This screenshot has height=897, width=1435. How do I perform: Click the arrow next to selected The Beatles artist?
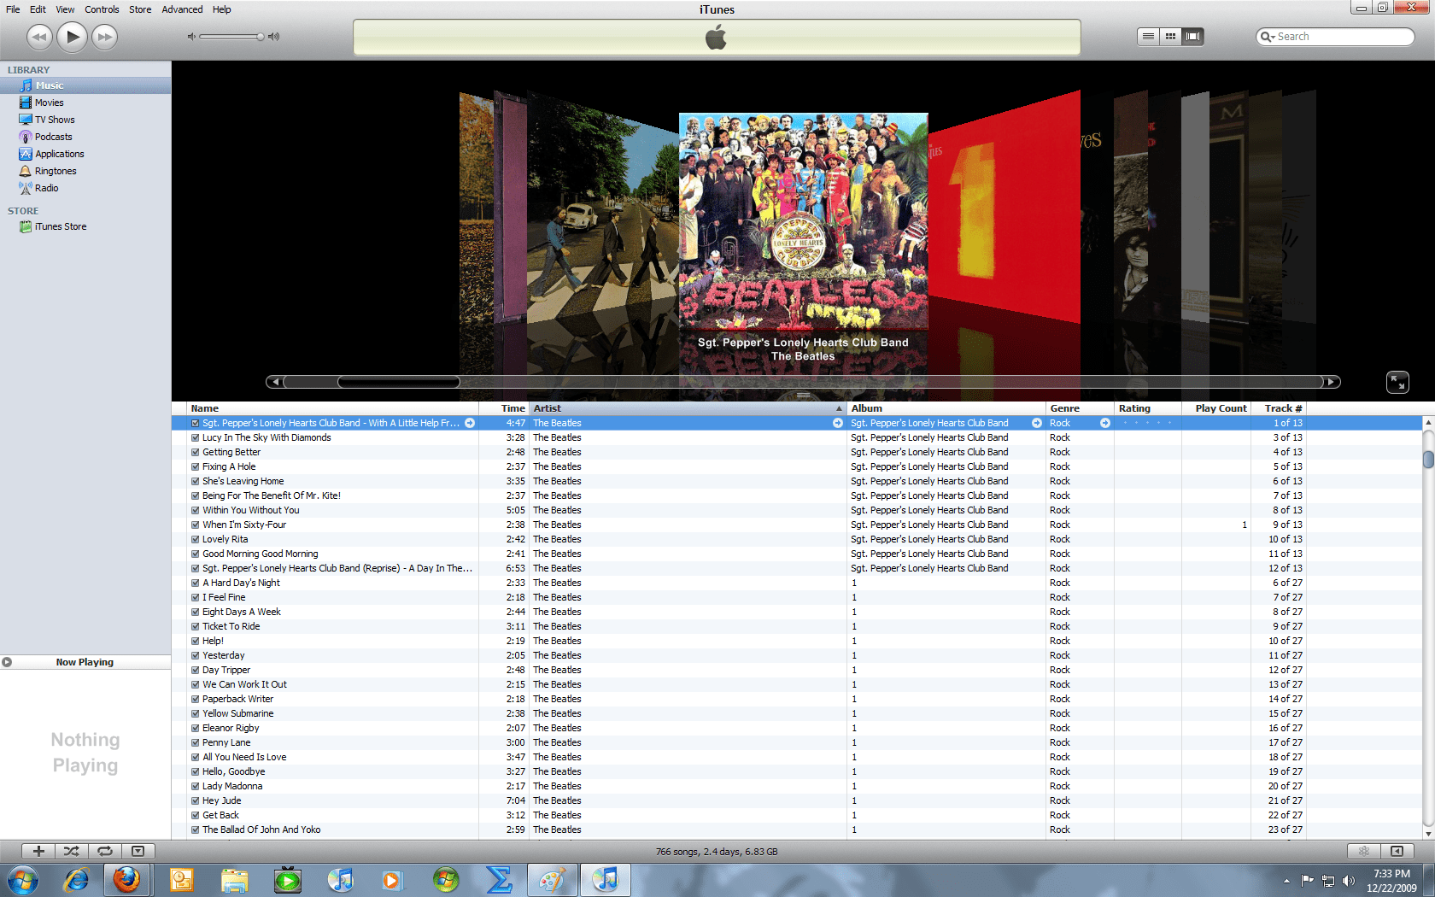point(838,423)
